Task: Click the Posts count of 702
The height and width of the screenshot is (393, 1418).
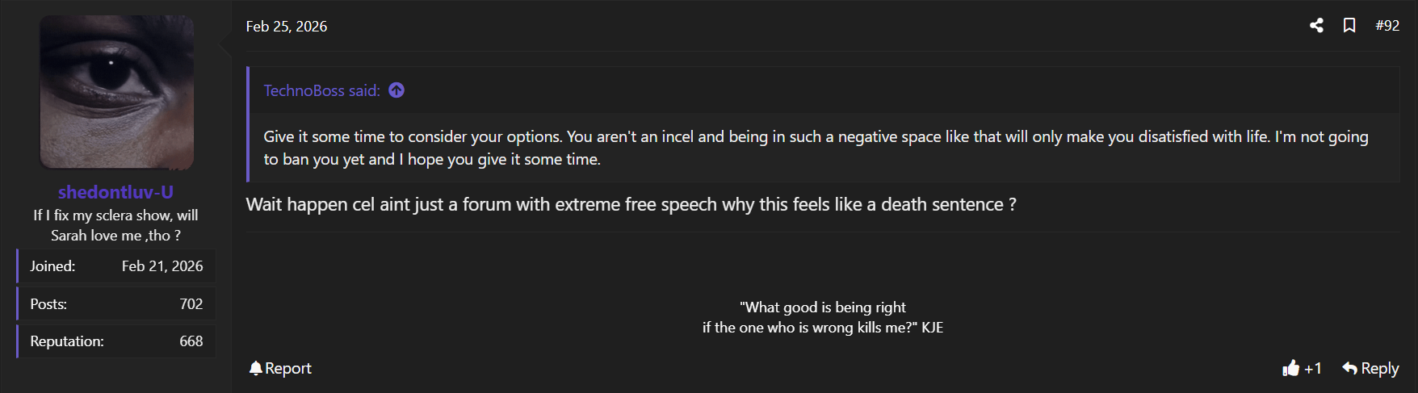Action: tap(191, 304)
